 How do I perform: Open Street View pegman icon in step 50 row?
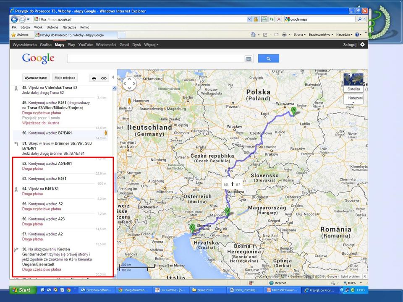click(x=106, y=133)
